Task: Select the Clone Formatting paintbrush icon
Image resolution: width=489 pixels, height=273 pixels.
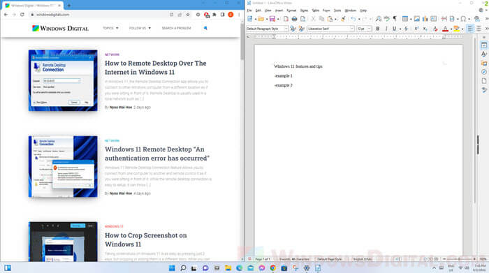Action: [x=343, y=19]
